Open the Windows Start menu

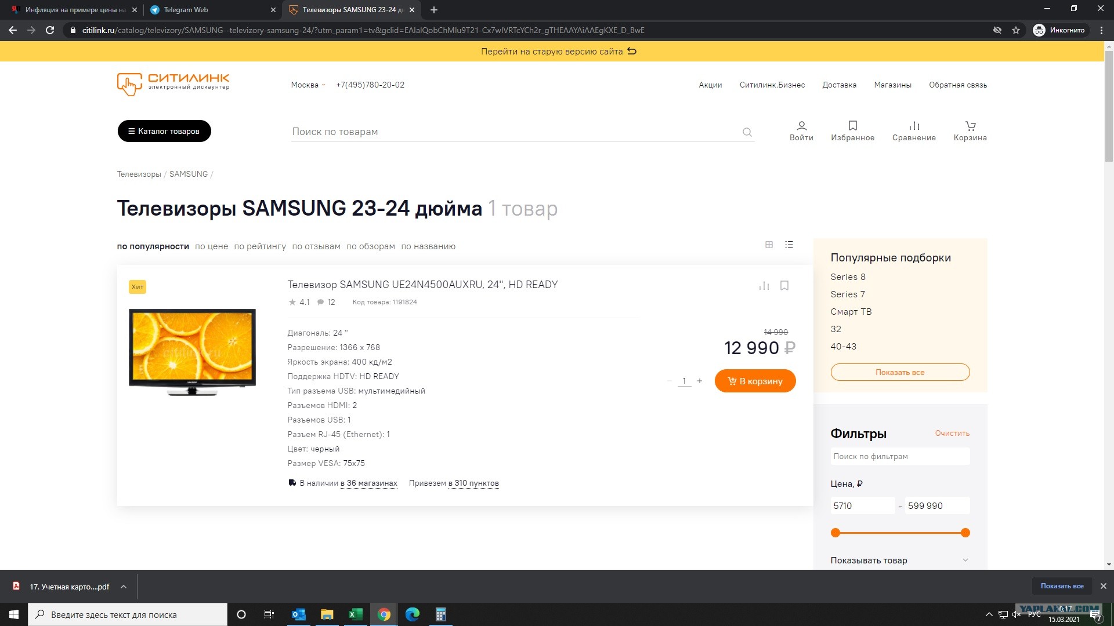(x=14, y=614)
